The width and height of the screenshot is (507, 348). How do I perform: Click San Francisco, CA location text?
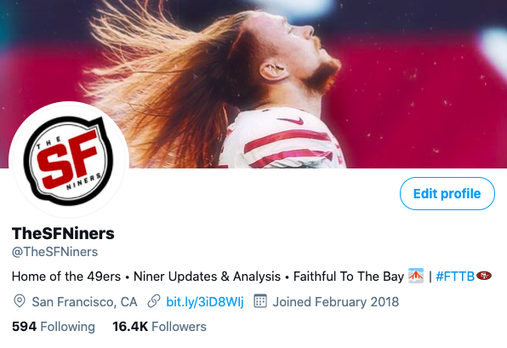84,302
